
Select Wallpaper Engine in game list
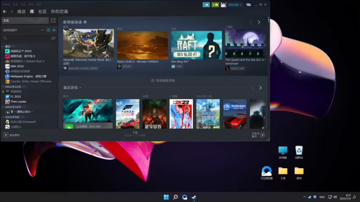28,76
